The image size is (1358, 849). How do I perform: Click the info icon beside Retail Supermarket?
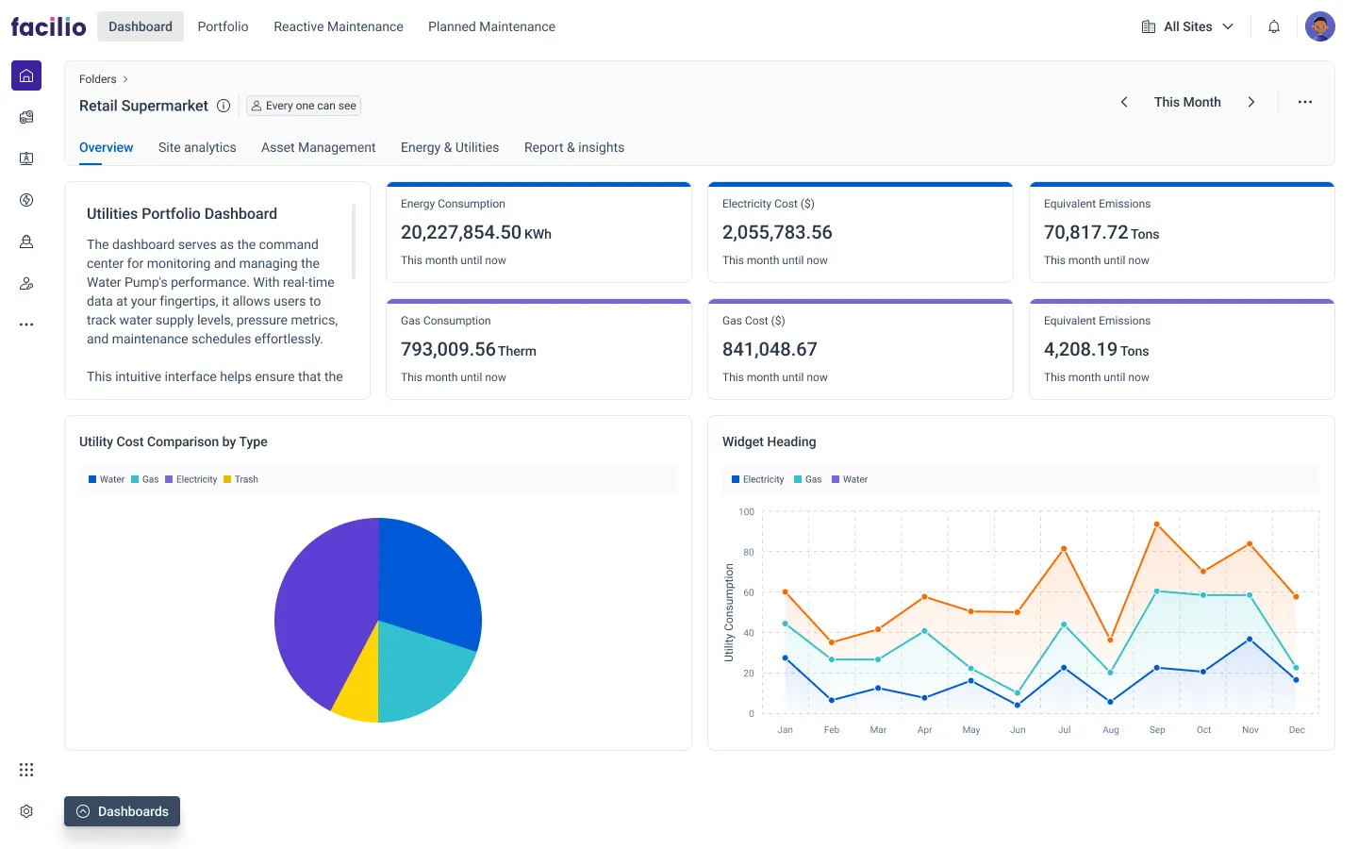224,106
